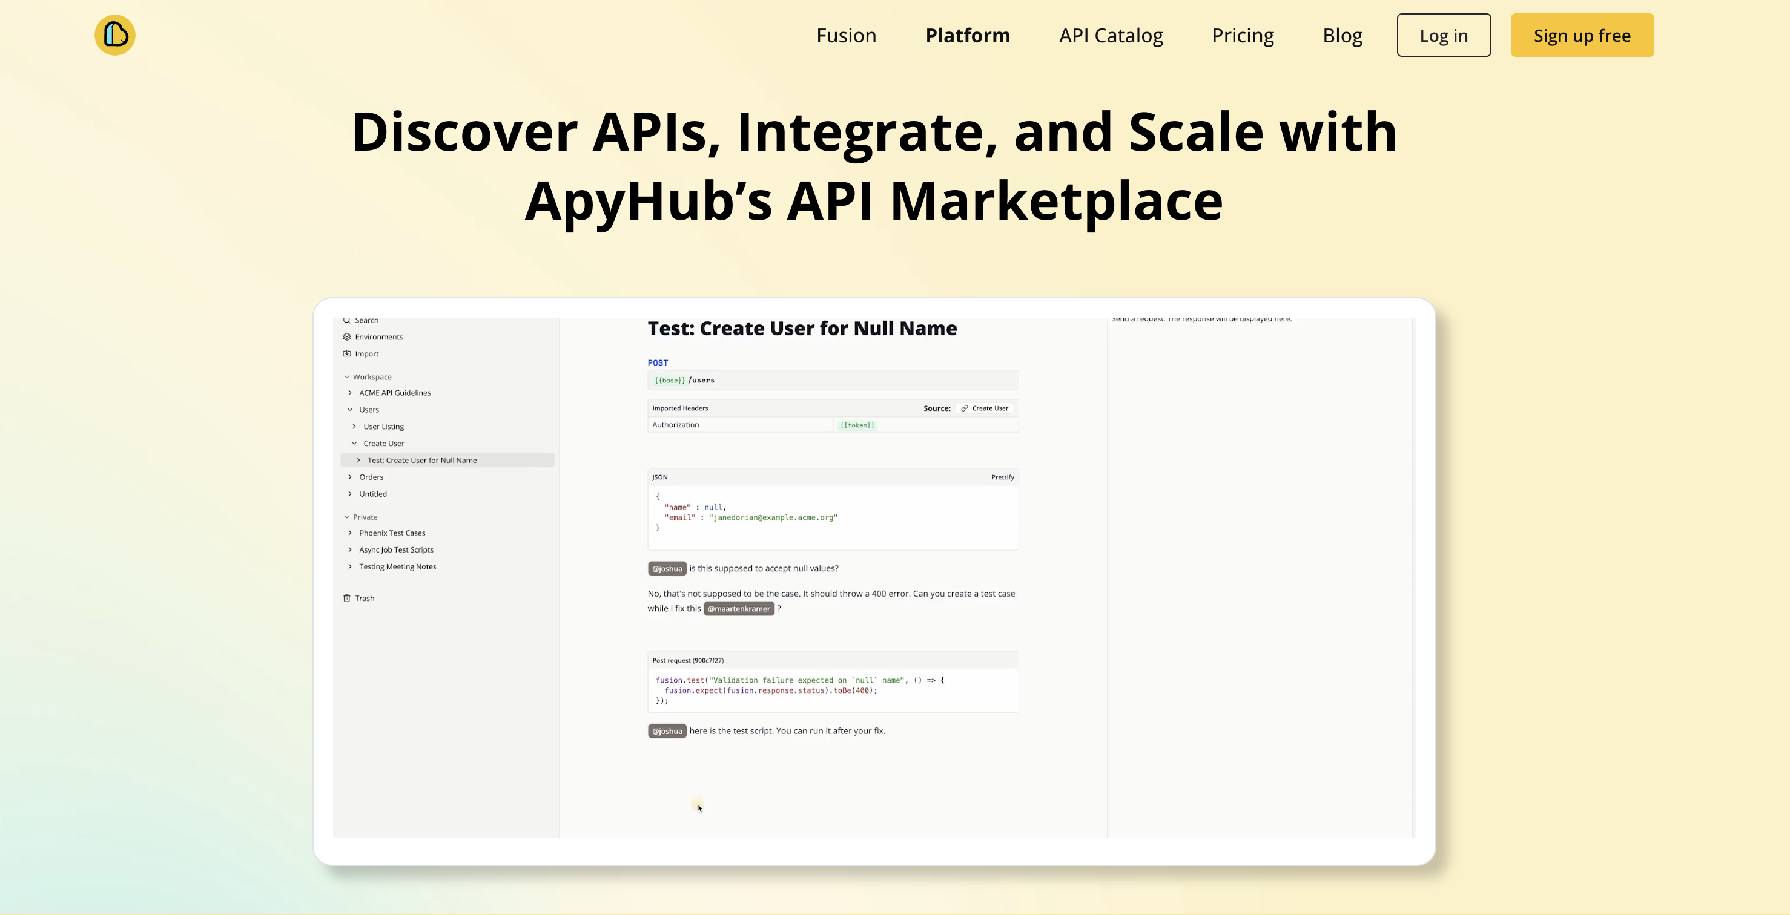Image resolution: width=1790 pixels, height=915 pixels.
Task: Open the Platform menu item
Action: pos(967,34)
